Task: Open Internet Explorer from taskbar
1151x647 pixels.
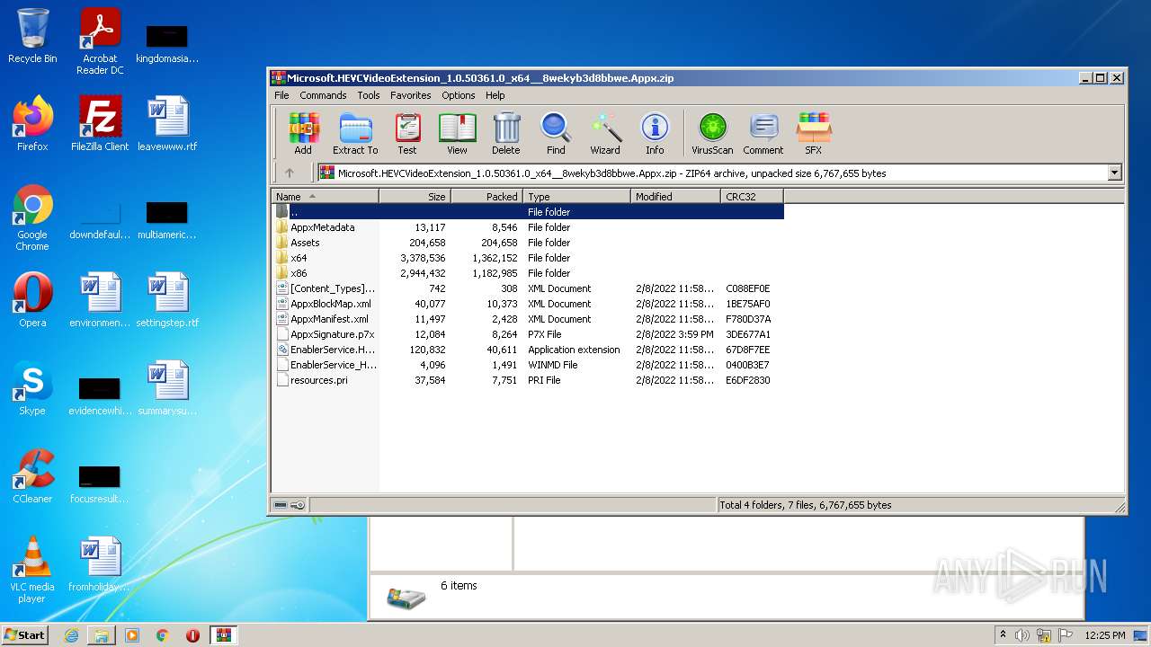Action: pos(71,635)
